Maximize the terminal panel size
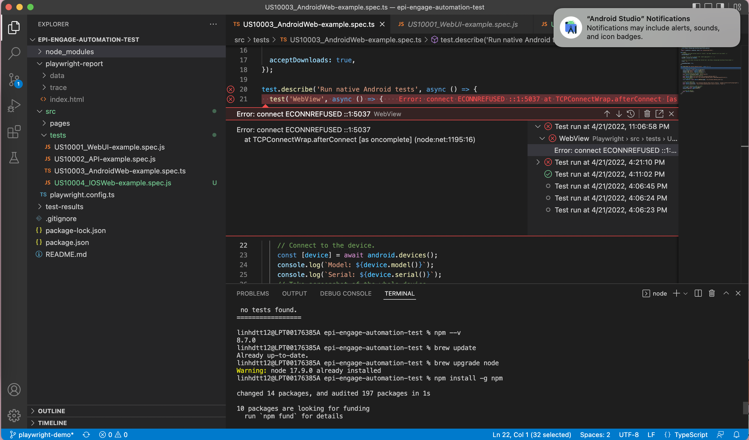The width and height of the screenshot is (749, 440). pyautogui.click(x=726, y=293)
